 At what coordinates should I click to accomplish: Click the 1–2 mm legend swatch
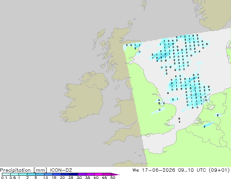(23, 174)
